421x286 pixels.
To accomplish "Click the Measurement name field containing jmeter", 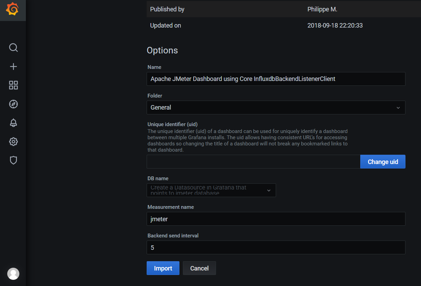I will [x=276, y=219].
